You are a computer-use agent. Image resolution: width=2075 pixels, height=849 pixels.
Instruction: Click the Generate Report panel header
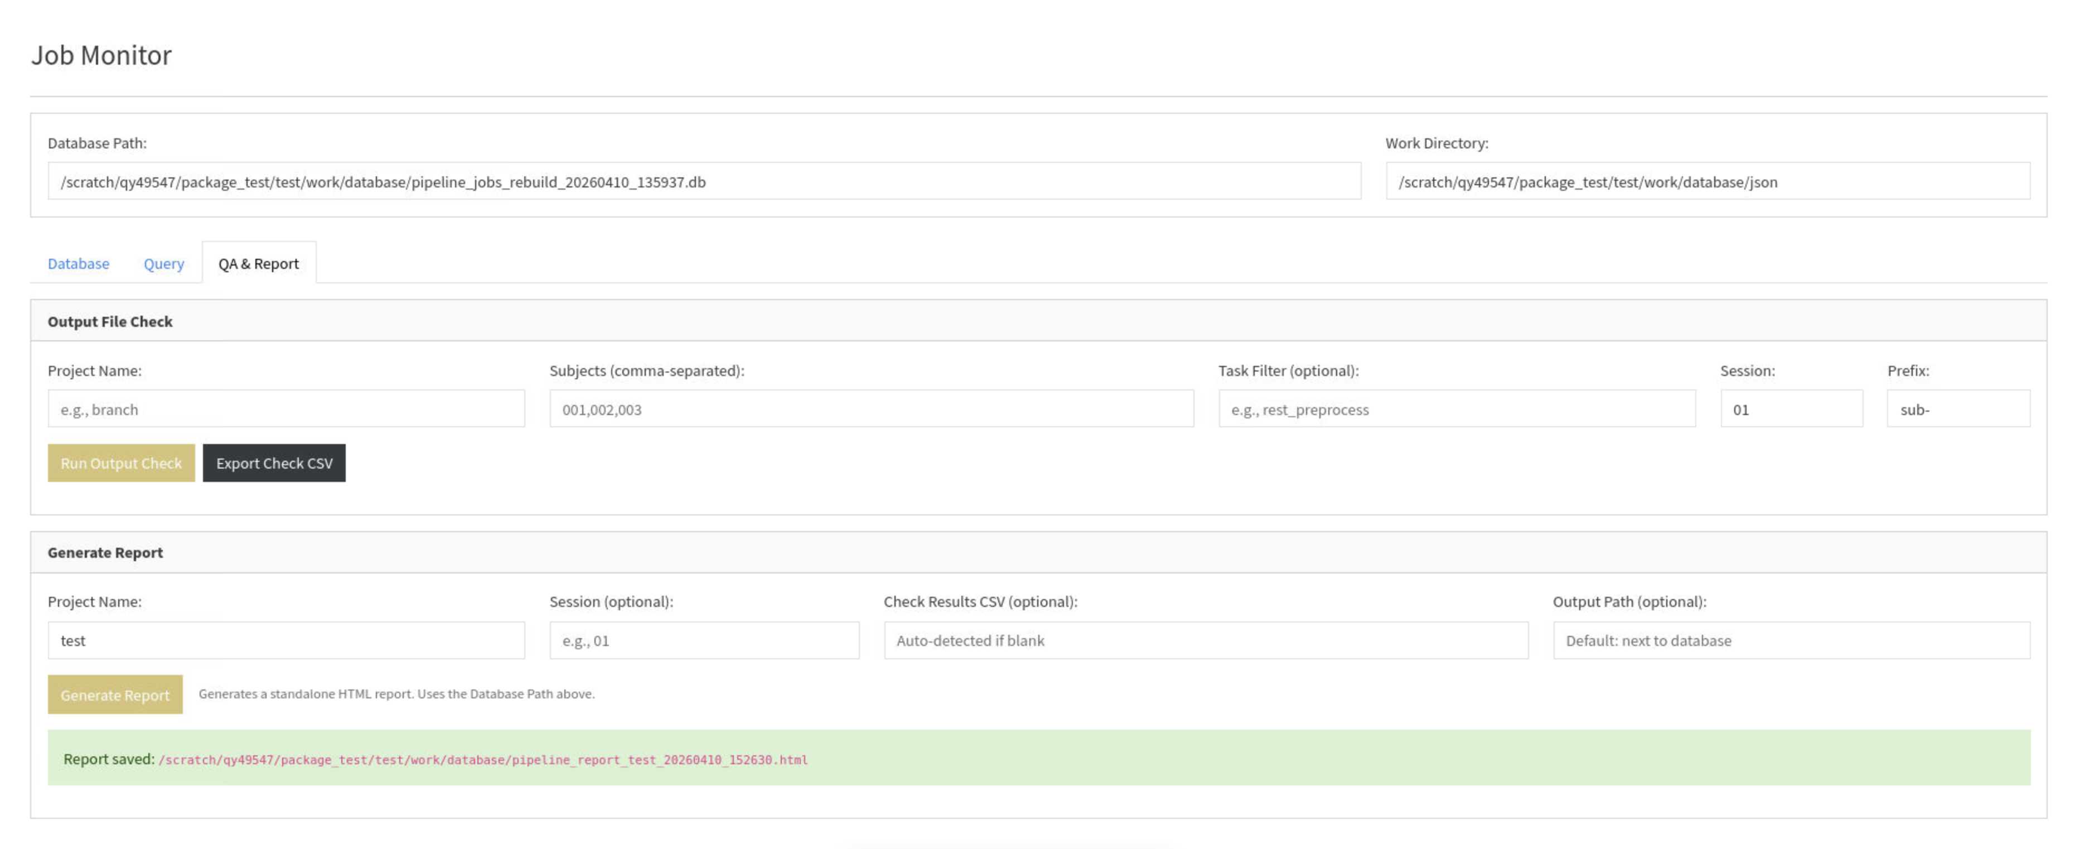click(x=1038, y=553)
